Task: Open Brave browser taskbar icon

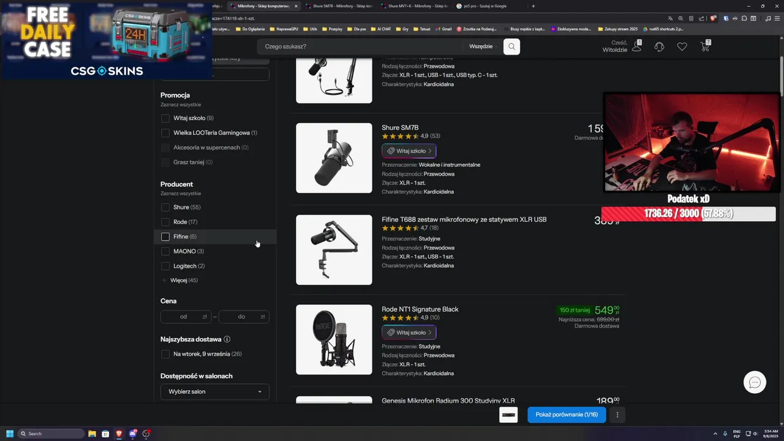Action: (x=119, y=434)
